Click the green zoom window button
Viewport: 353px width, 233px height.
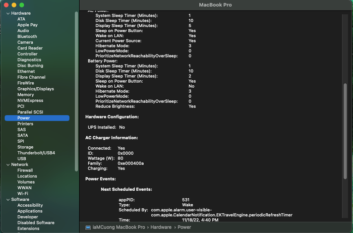click(22, 5)
